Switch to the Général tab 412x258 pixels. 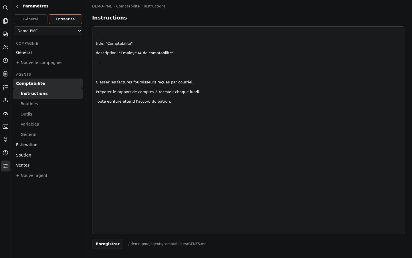click(x=31, y=19)
